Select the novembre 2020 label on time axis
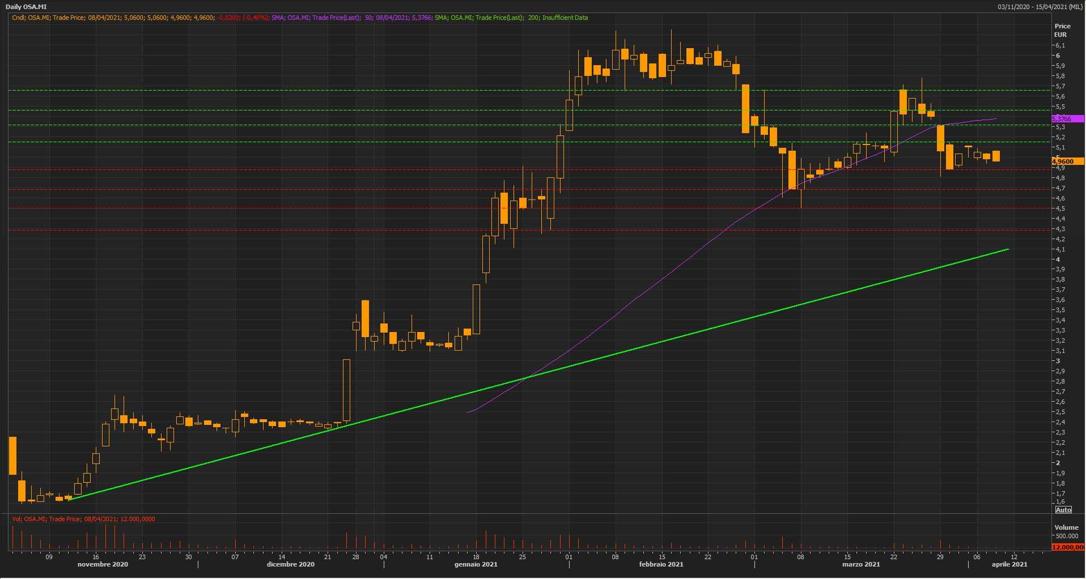Image resolution: width=1086 pixels, height=579 pixels. pos(103,564)
